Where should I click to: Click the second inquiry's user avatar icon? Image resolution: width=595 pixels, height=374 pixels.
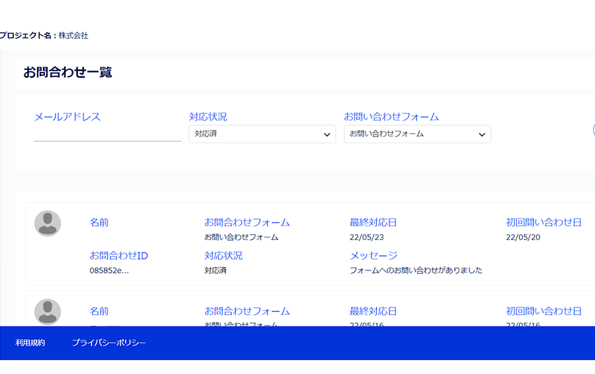48,312
